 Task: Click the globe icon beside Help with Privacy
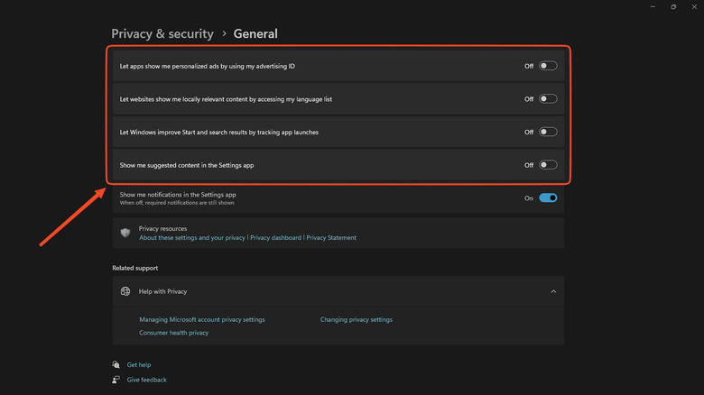pyautogui.click(x=125, y=291)
